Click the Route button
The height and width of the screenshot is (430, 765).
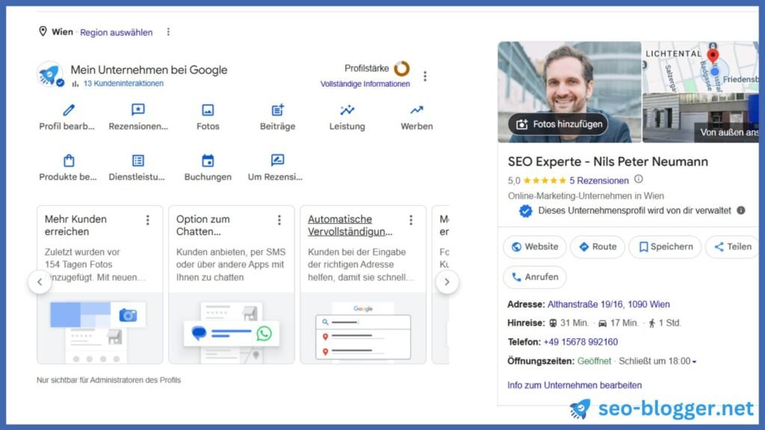598,246
